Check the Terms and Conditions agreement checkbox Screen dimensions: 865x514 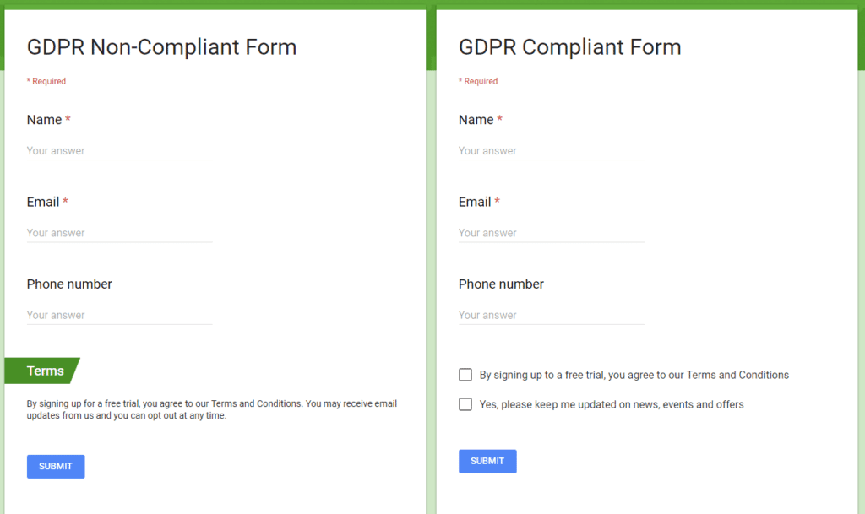coord(465,376)
